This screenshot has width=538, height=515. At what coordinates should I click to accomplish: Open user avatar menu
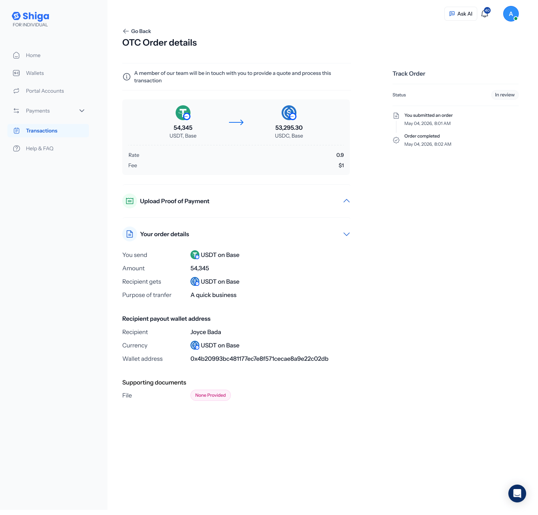[x=511, y=14]
